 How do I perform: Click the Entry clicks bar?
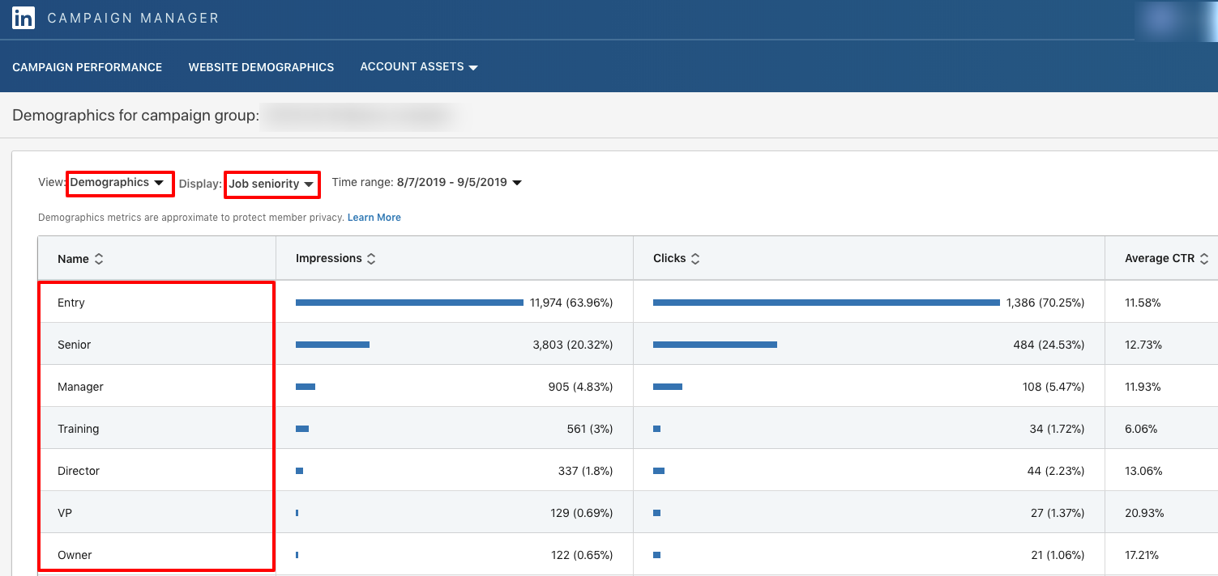click(x=826, y=303)
